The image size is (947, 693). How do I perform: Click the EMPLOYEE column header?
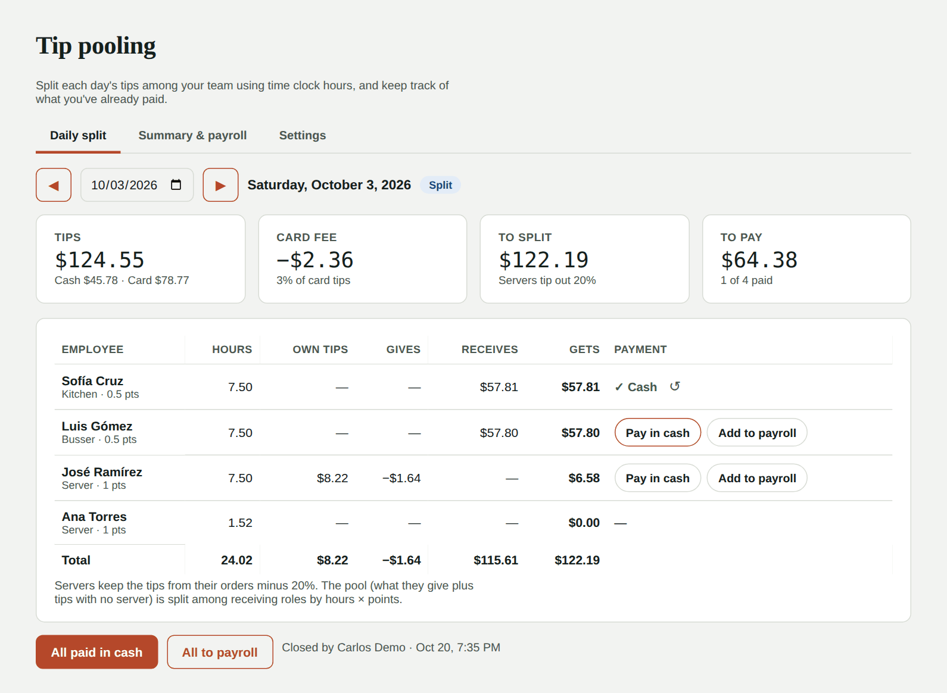pyautogui.click(x=92, y=349)
